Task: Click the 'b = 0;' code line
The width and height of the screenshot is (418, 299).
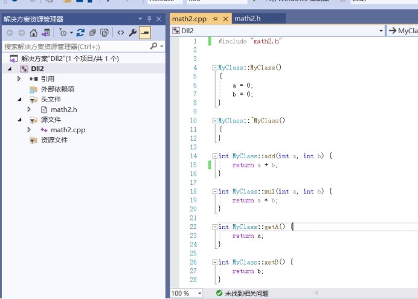Action: [x=243, y=94]
